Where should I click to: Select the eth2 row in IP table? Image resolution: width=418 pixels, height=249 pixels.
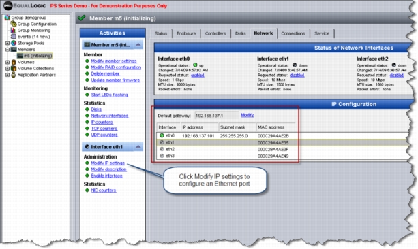click(282, 149)
